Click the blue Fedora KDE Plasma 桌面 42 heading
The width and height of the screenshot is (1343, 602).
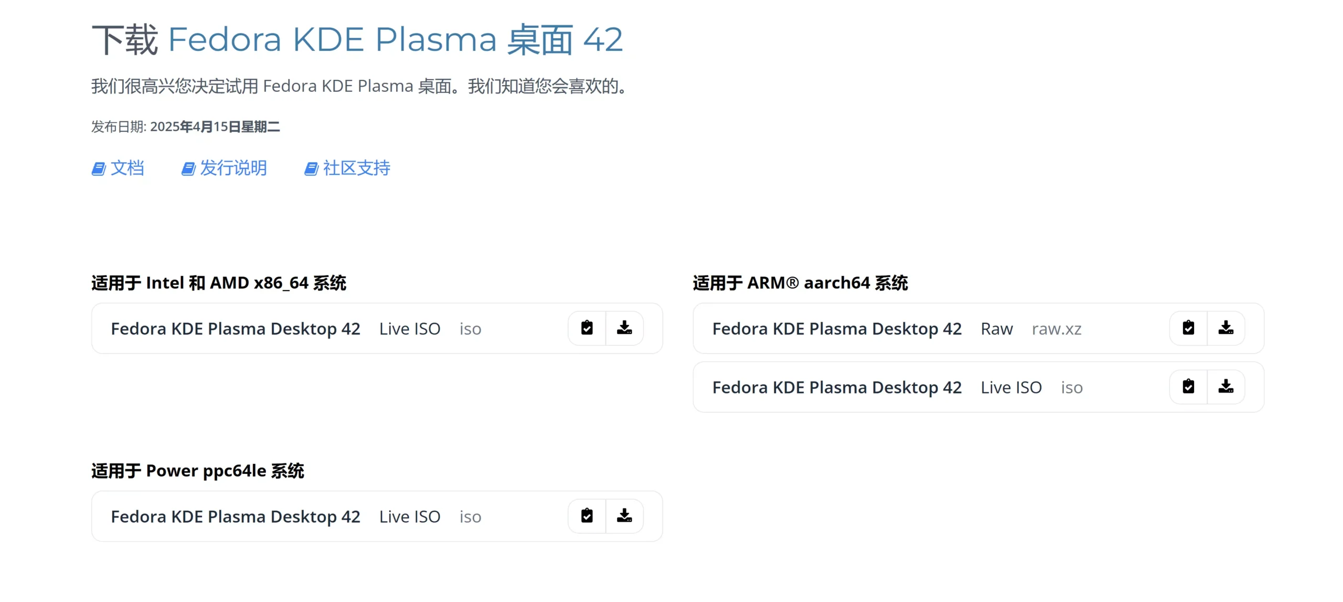(x=395, y=39)
